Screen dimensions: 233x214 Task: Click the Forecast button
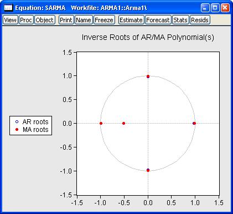pyautogui.click(x=158, y=20)
